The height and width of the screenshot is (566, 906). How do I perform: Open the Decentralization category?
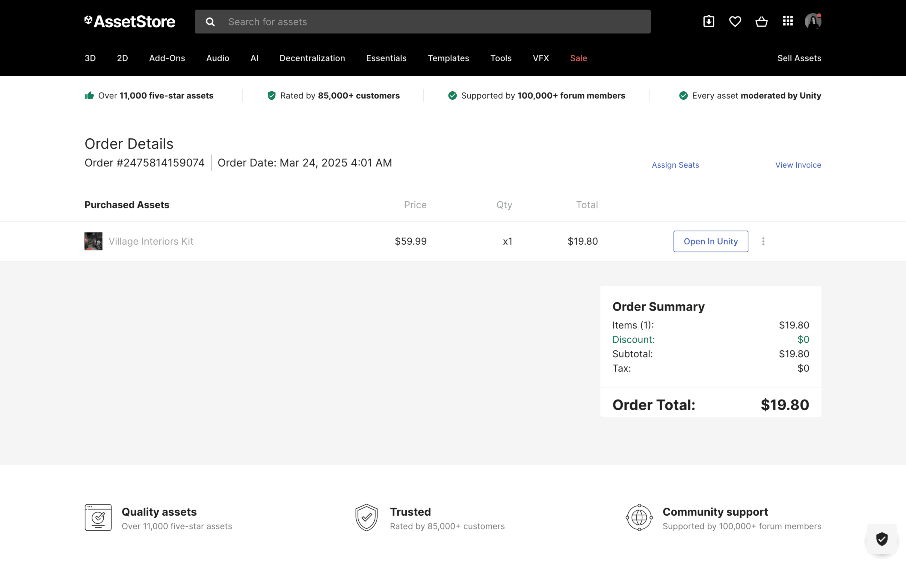[x=312, y=58]
